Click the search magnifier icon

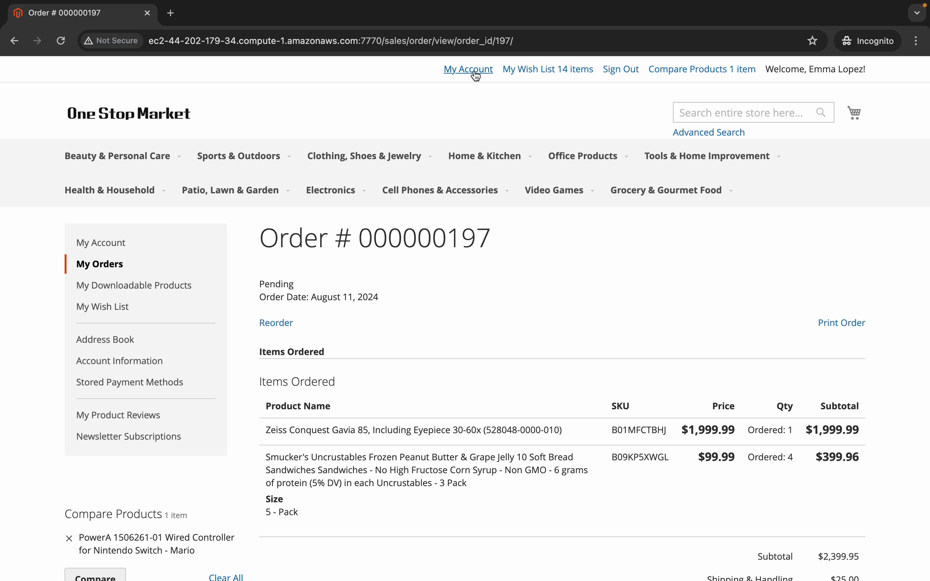[821, 112]
